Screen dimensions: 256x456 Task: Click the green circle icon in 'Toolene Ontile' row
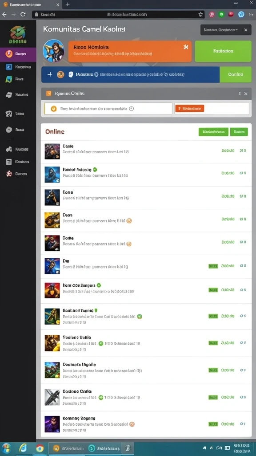coord(101,343)
